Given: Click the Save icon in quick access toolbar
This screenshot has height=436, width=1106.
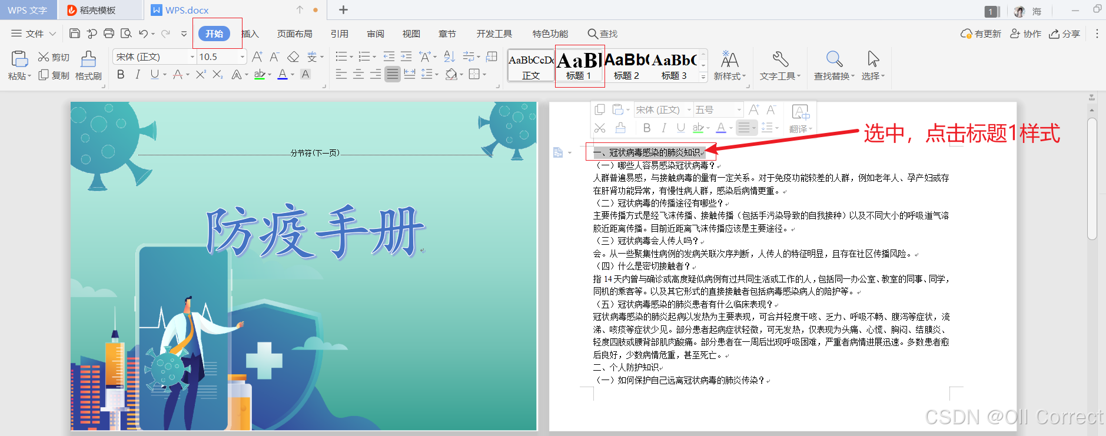Looking at the screenshot, I should pos(75,34).
